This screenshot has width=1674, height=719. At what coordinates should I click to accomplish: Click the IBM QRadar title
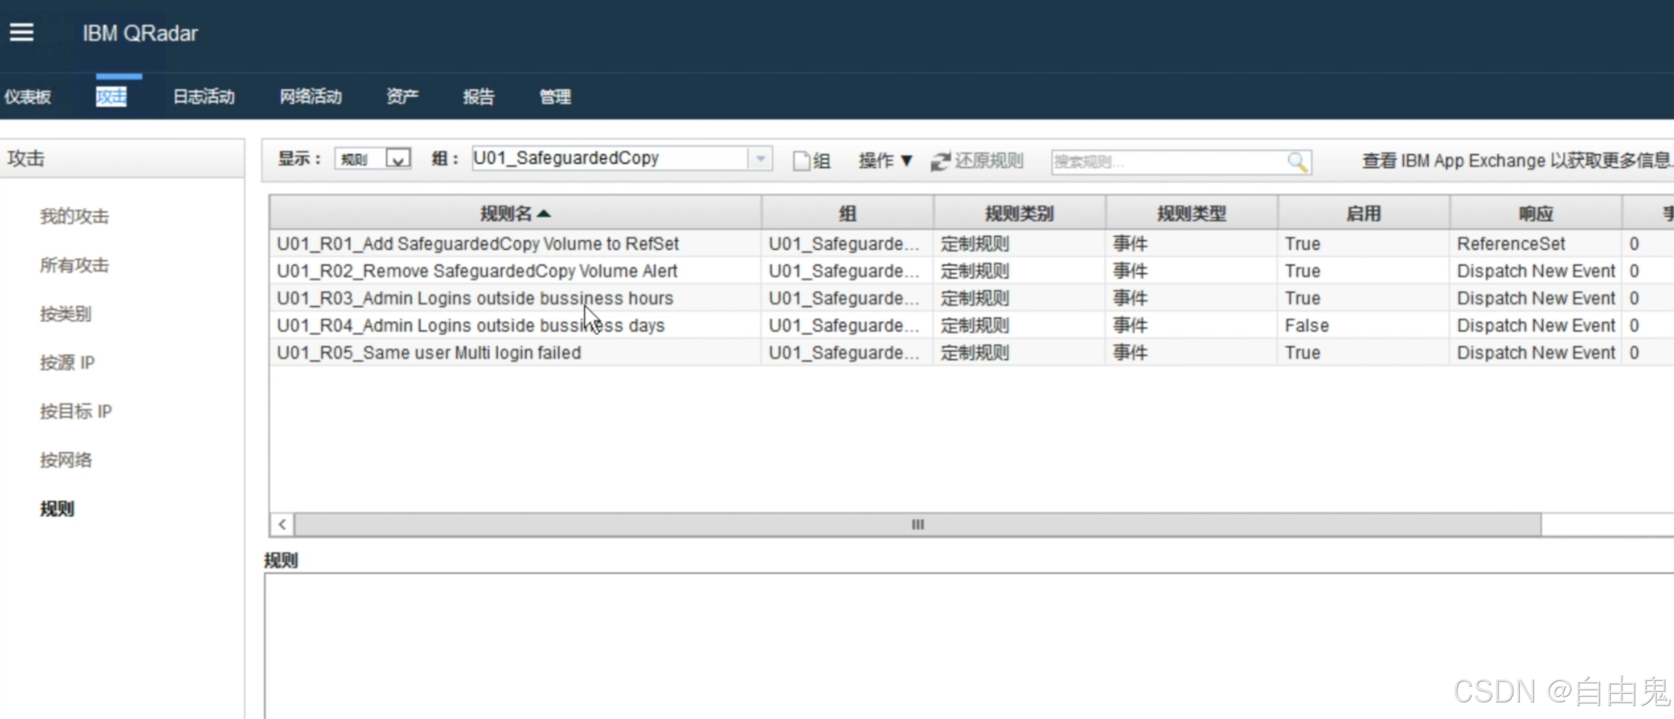[x=140, y=33]
